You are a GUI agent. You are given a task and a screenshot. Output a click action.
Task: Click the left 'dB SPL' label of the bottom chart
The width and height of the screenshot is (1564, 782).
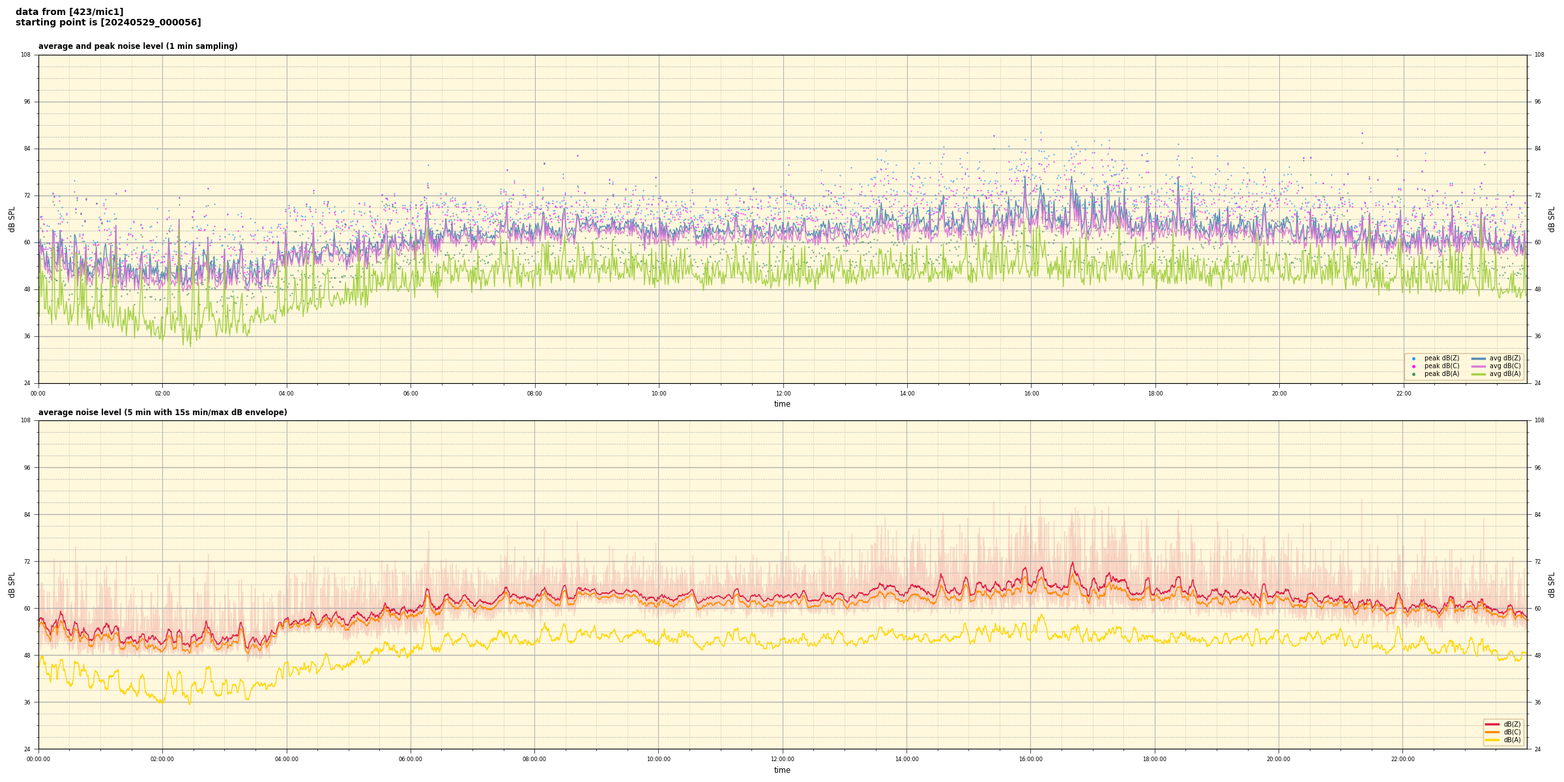(x=12, y=585)
